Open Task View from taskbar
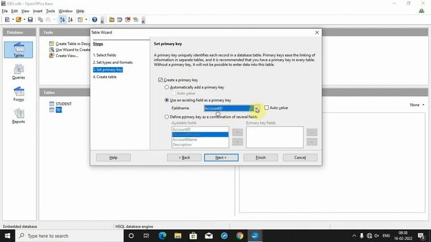Screen dimensions: 431x242 tap(146, 236)
